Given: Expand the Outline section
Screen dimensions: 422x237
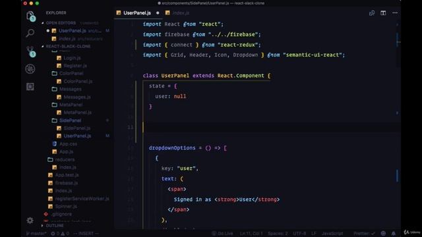Looking at the screenshot, I should 55,225.
